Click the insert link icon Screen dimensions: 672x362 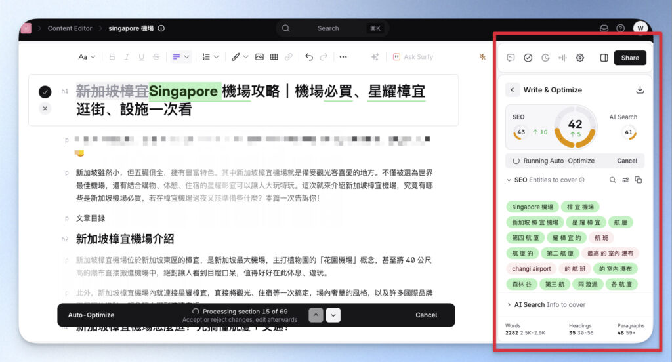[x=289, y=57]
